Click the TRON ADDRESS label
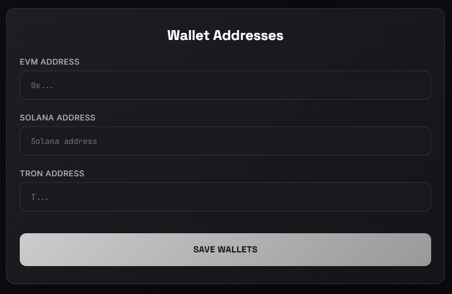This screenshot has width=452, height=294. pos(52,174)
